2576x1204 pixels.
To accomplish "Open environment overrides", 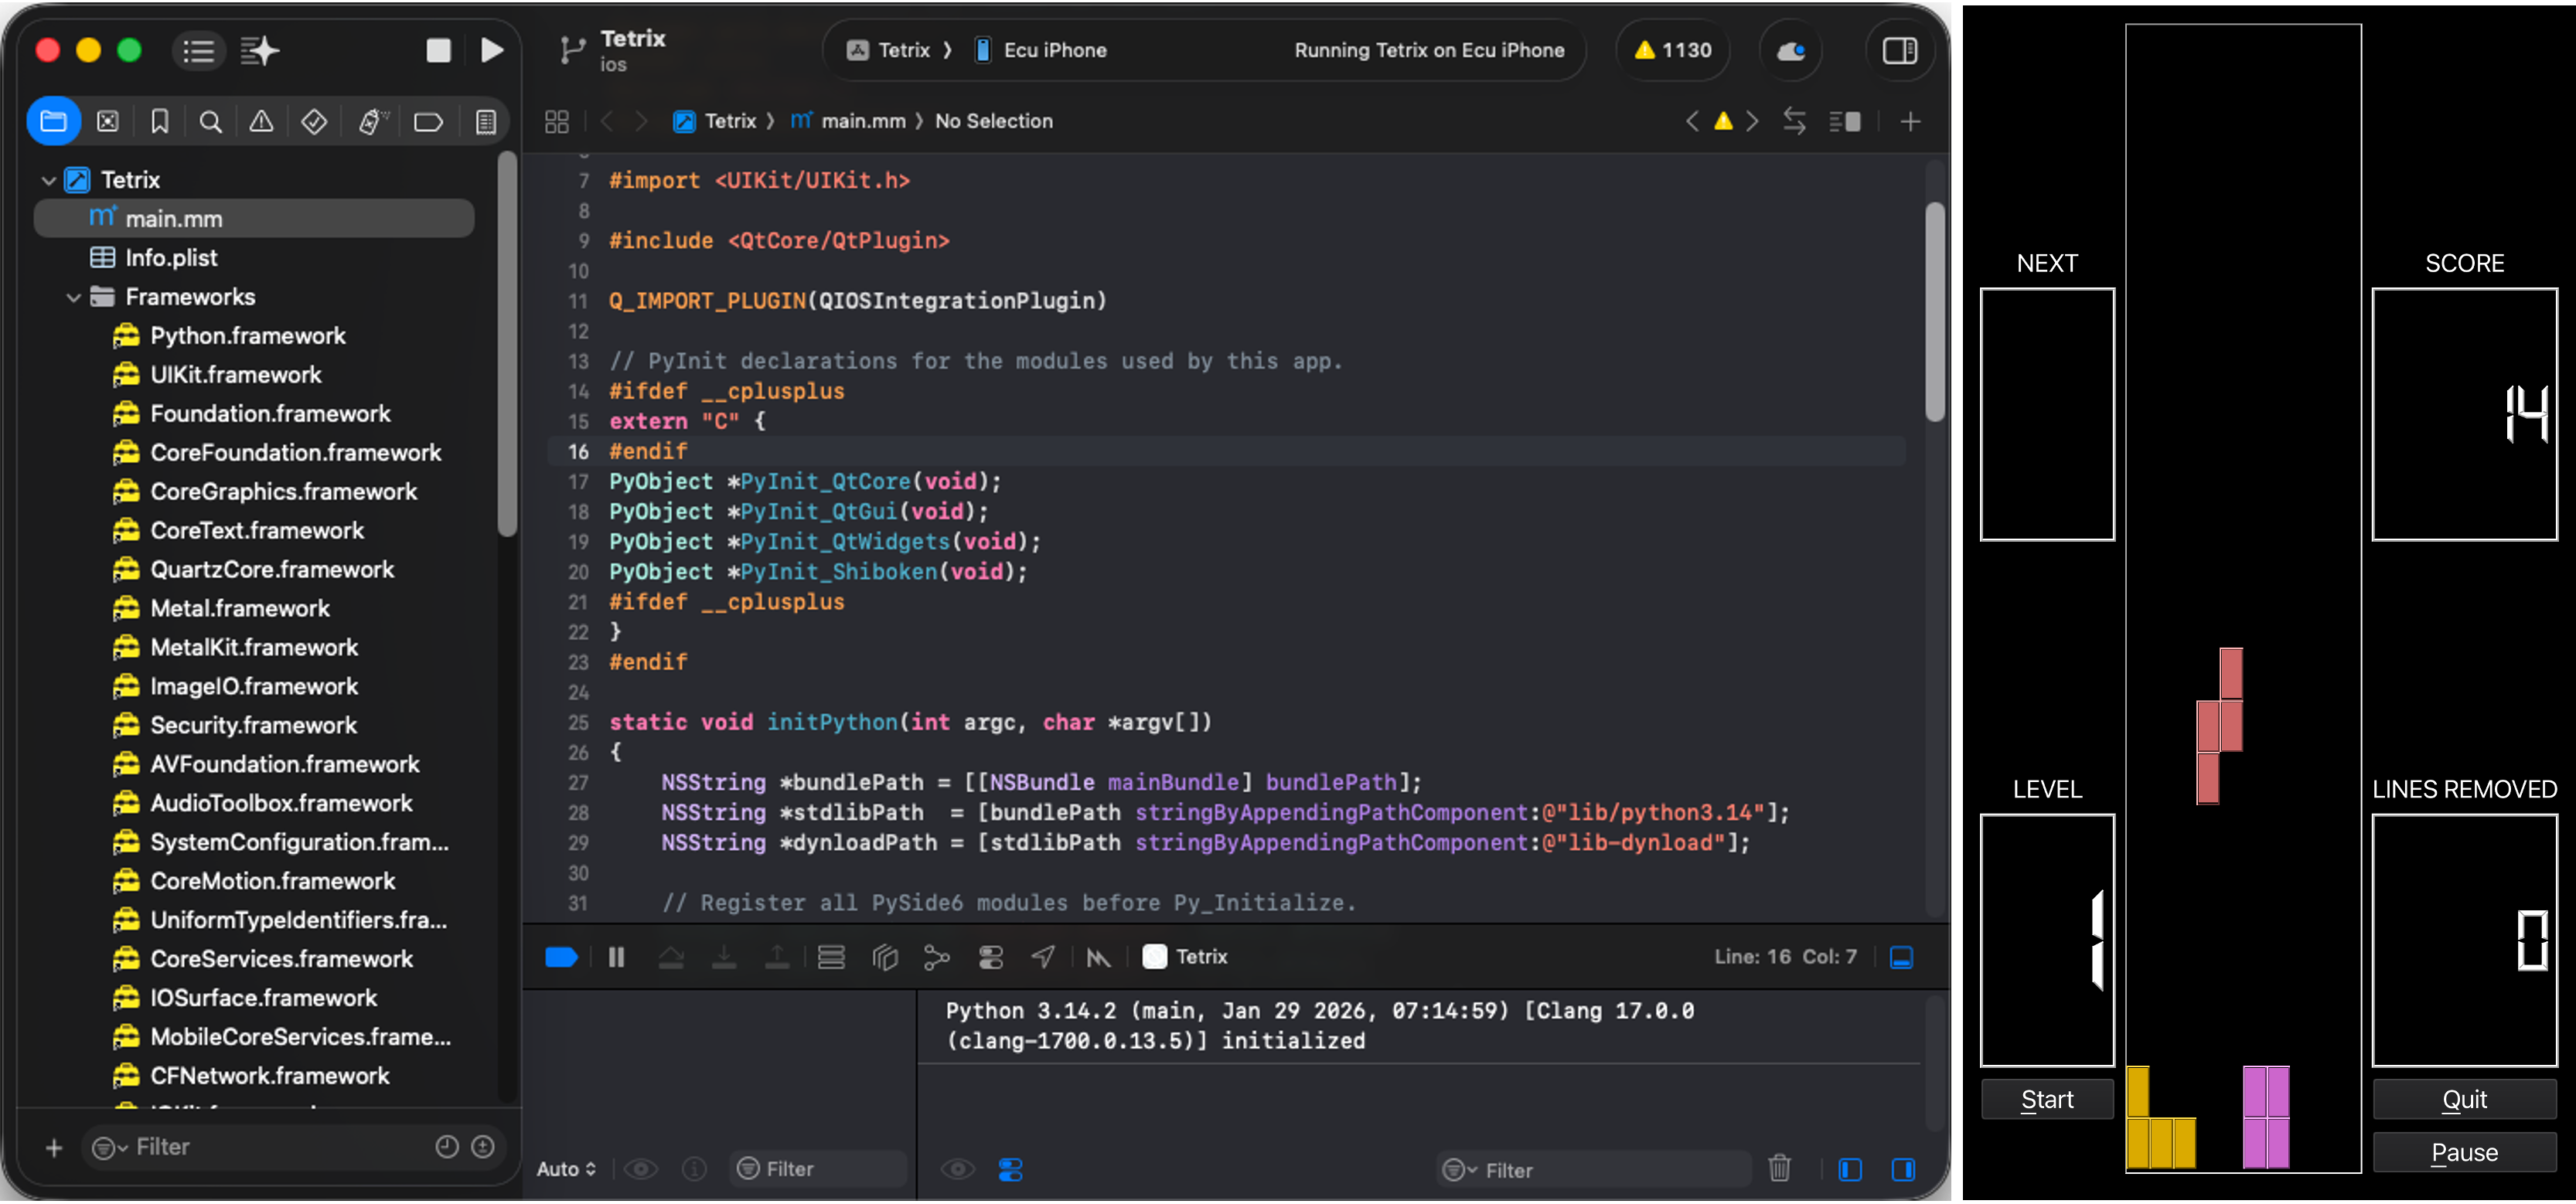I will click(990, 957).
